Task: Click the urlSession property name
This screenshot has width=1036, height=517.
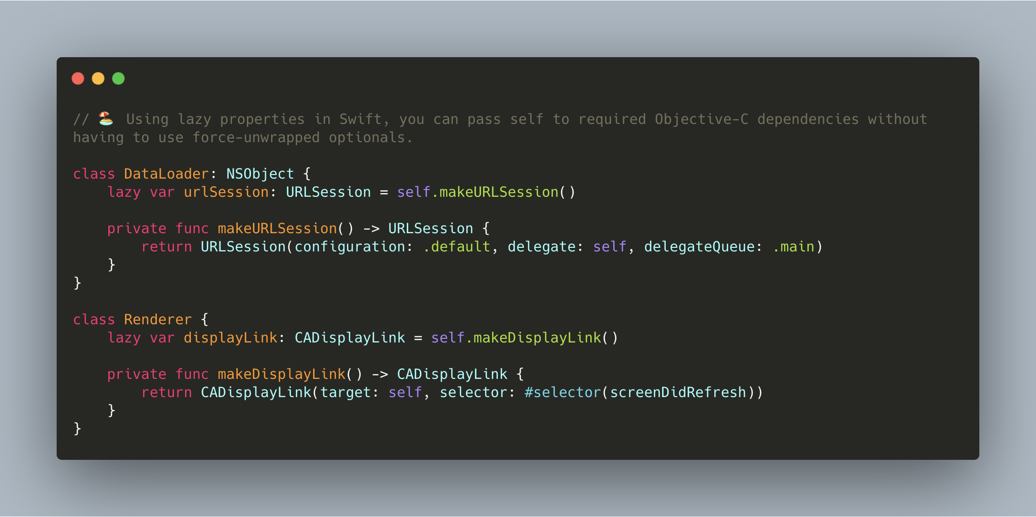Action: pos(226,192)
